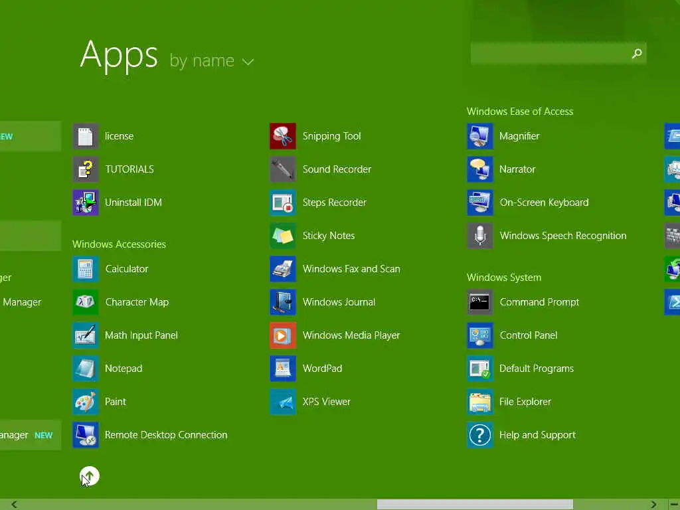Image resolution: width=680 pixels, height=510 pixels.
Task: Open the Windows Journal icon
Action: pyautogui.click(x=283, y=302)
